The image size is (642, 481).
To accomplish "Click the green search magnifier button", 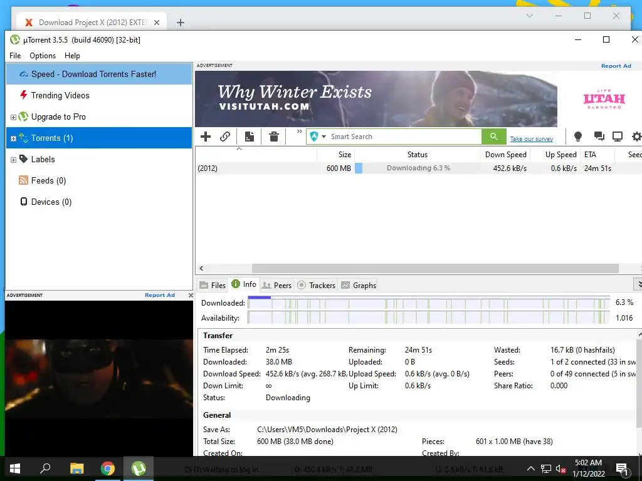I will point(494,137).
